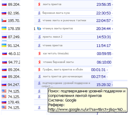Open search query 'биржевая лента nyse'
The height and width of the screenshot is (115, 130).
(56, 13)
